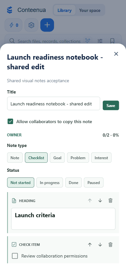Screen dimensions: 126x272
Task: Move the Heading block up
Action: [90, 200]
